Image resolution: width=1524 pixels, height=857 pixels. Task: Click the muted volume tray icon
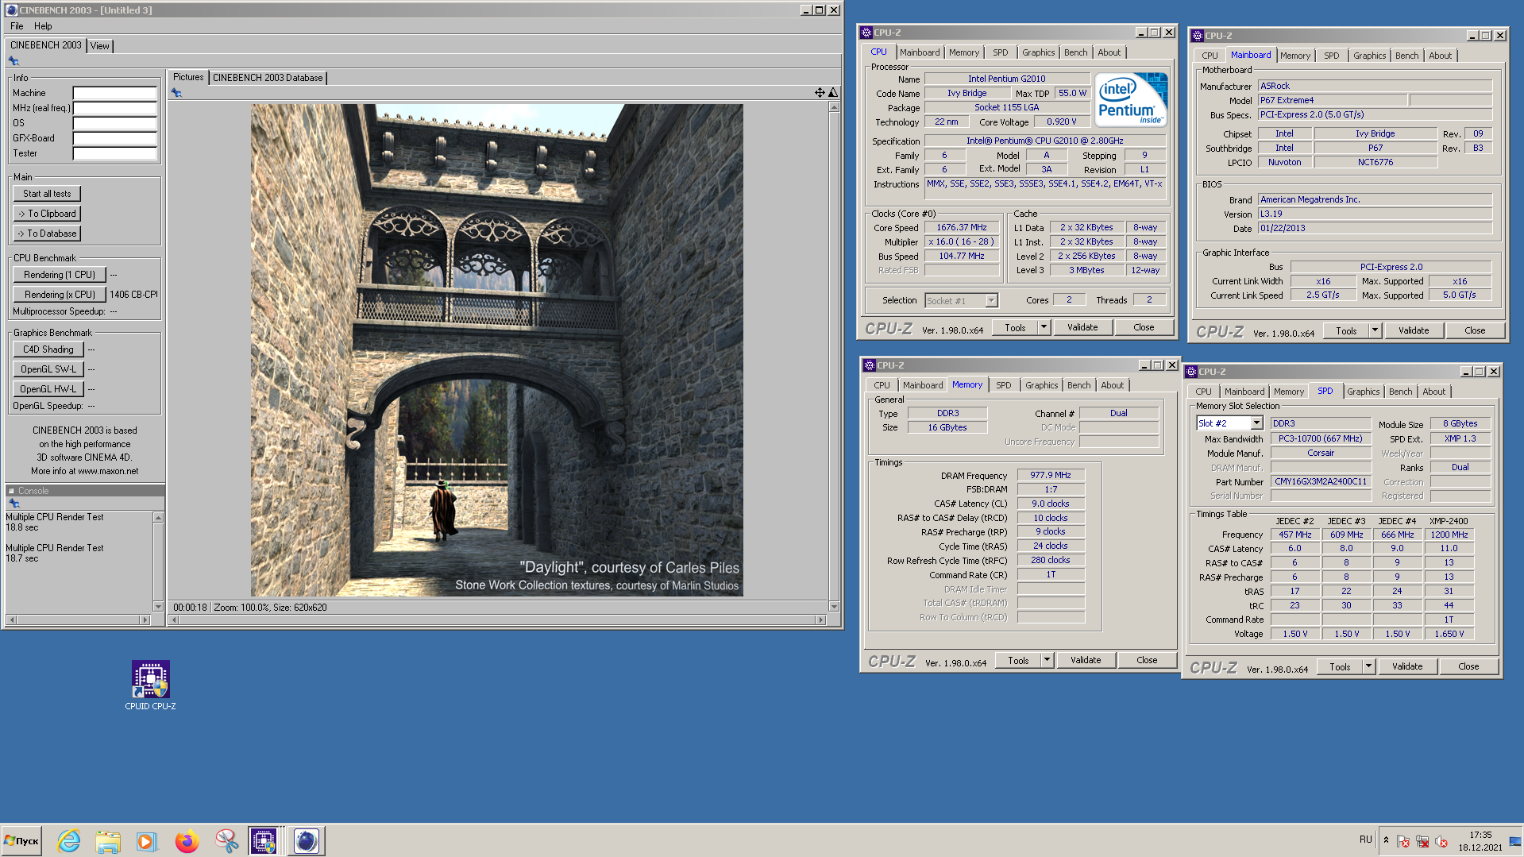coord(1441,841)
